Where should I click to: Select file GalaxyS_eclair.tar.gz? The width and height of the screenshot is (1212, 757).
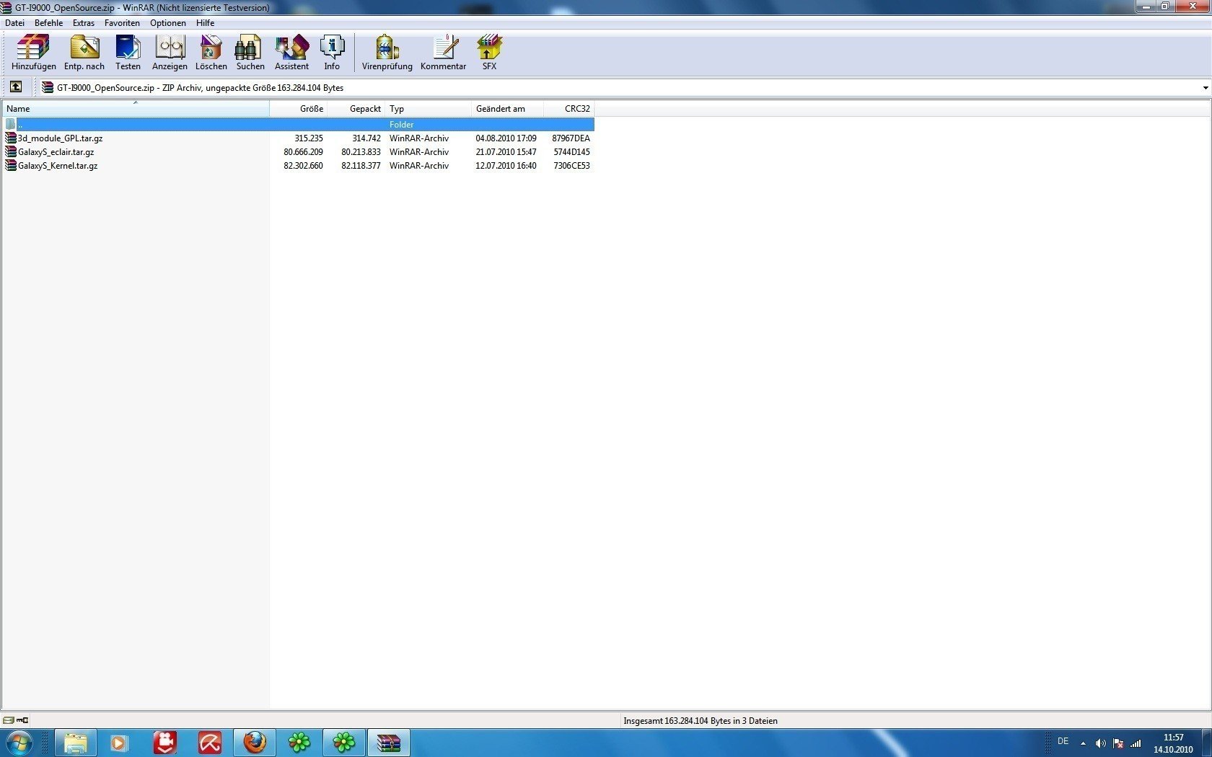(x=56, y=152)
